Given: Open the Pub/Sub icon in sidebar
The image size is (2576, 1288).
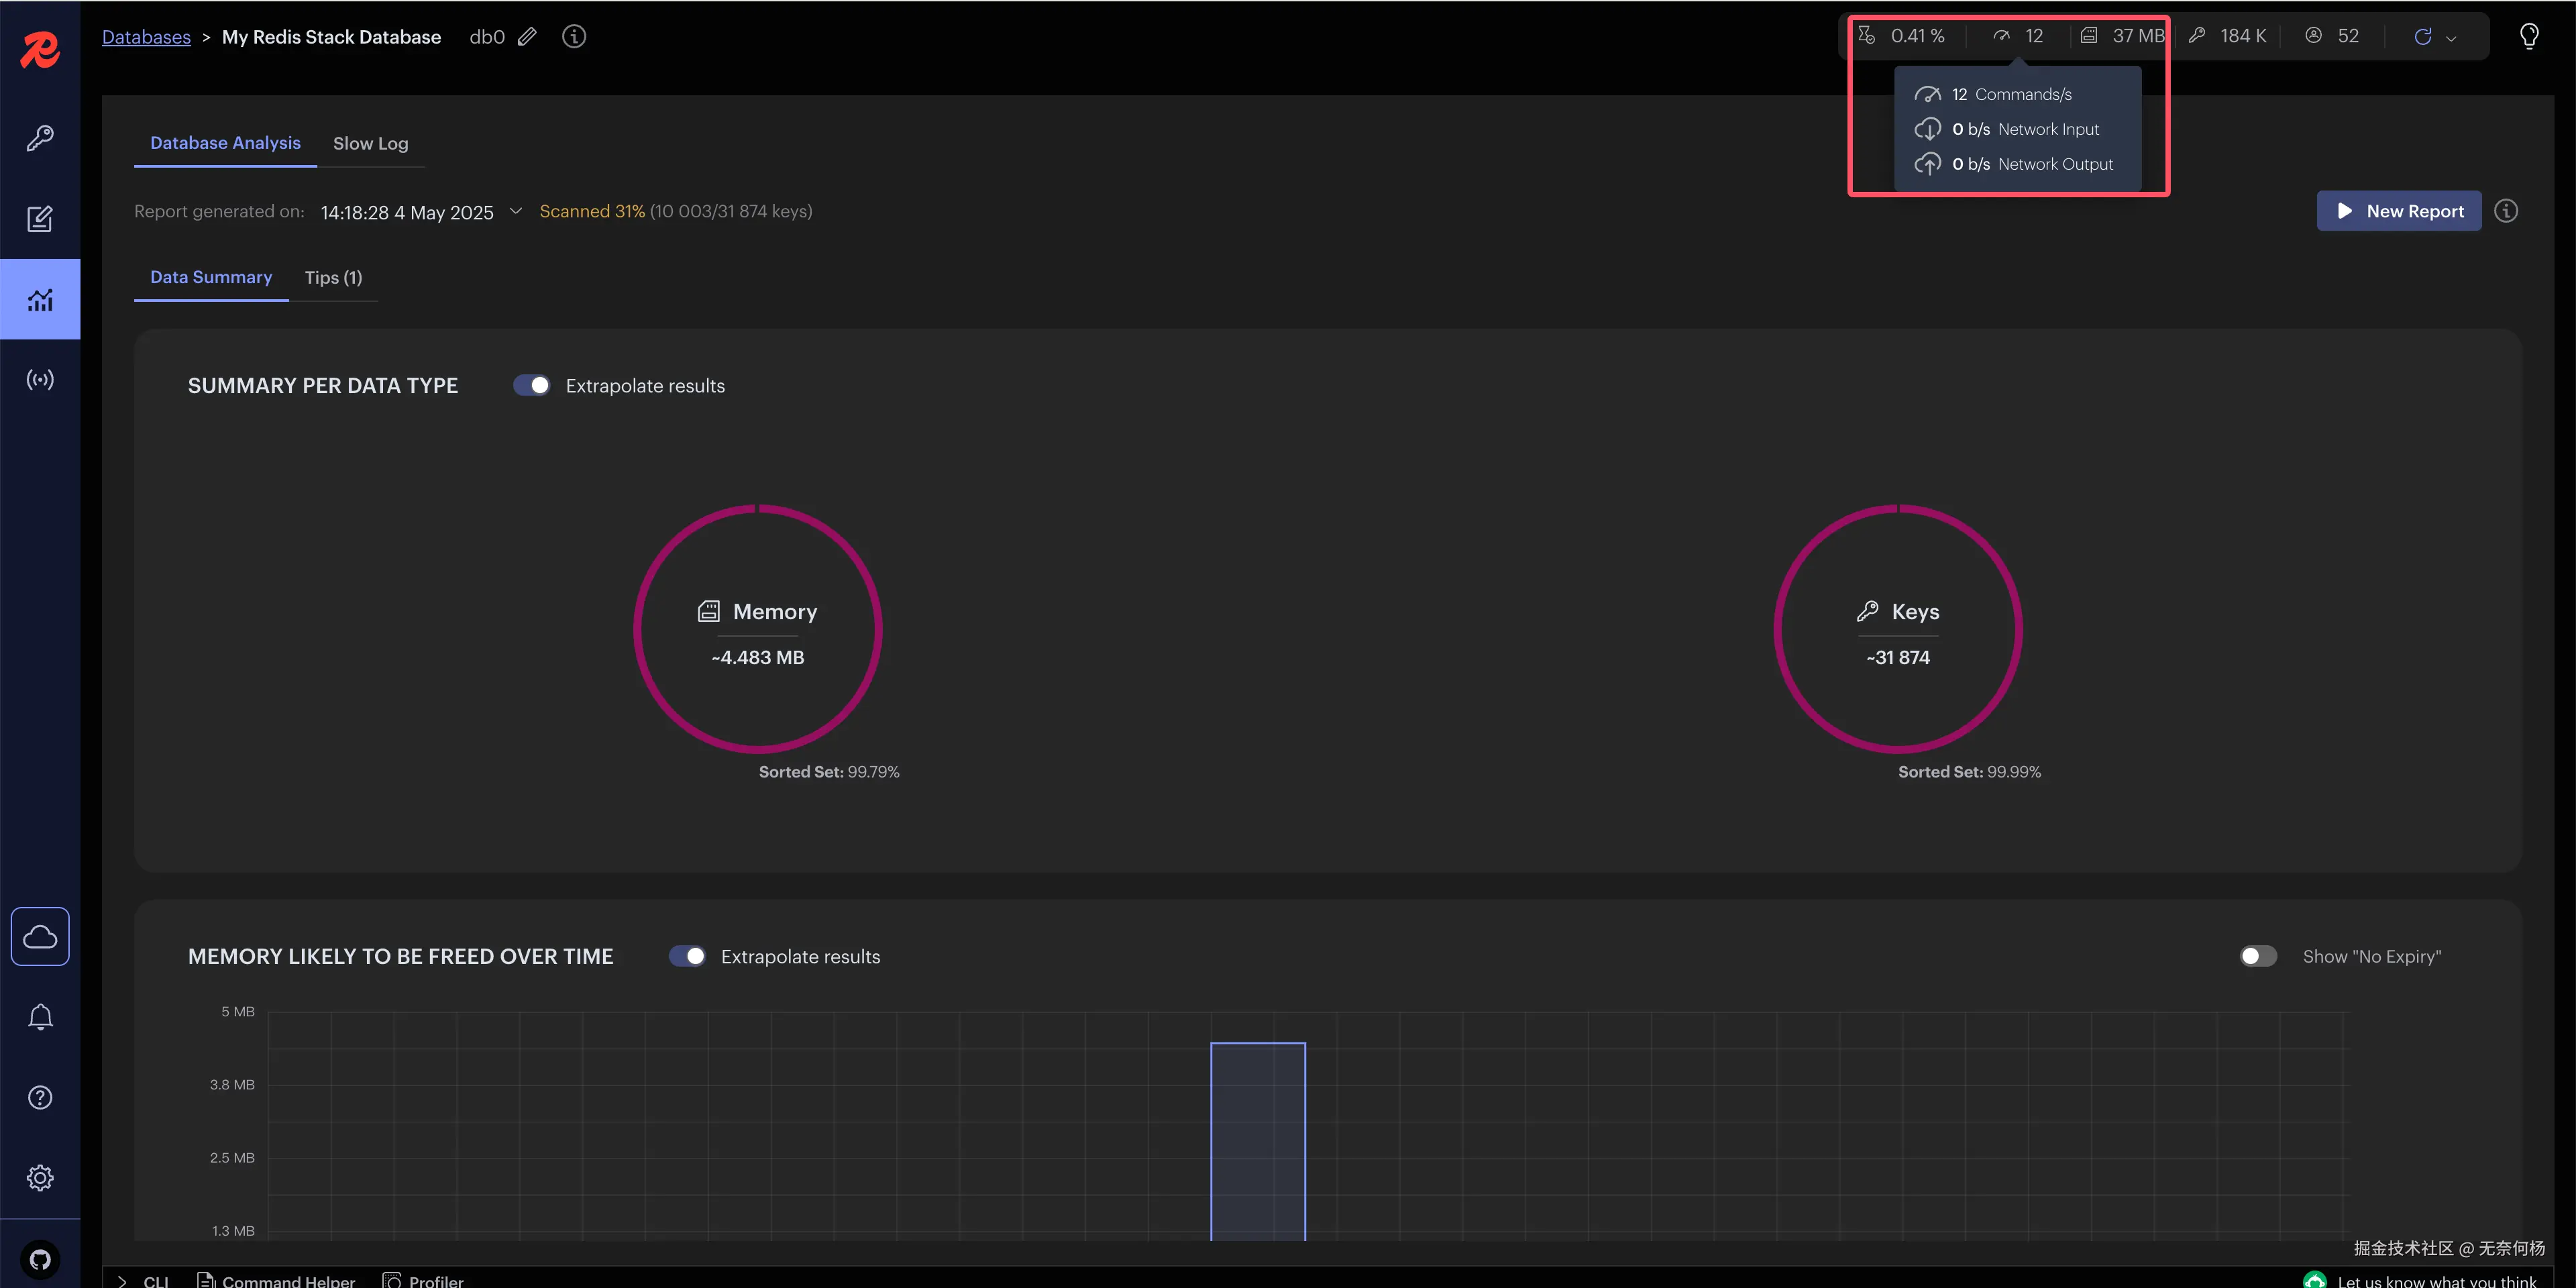Looking at the screenshot, I should point(40,380).
